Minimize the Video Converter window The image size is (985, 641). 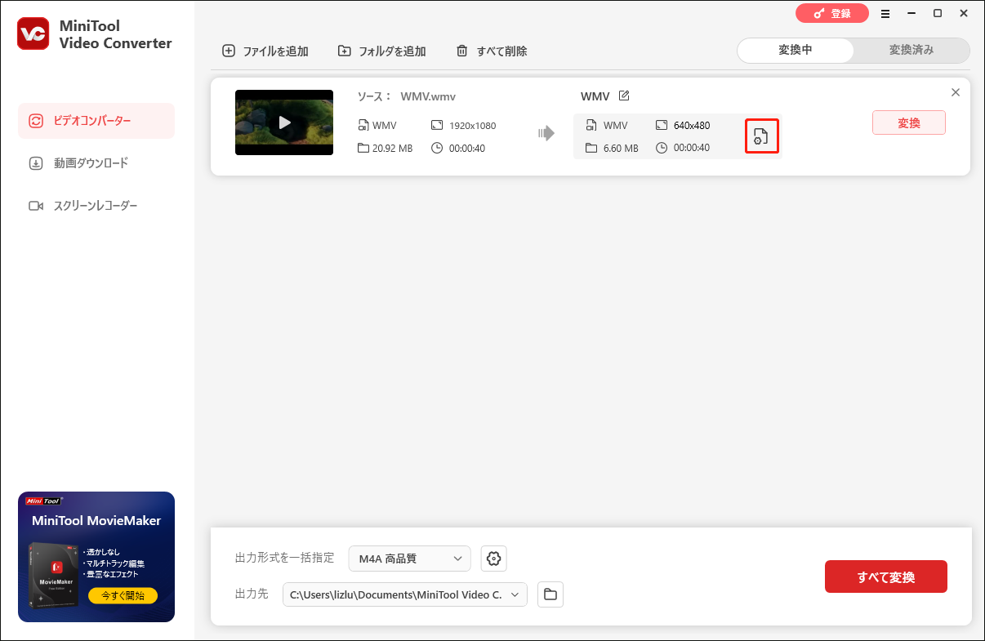[x=912, y=14]
